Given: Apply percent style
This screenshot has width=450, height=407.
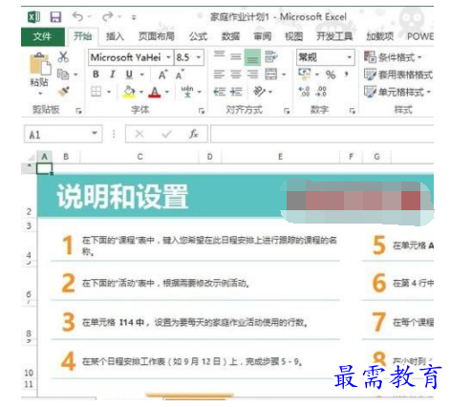Looking at the screenshot, I should [331, 75].
